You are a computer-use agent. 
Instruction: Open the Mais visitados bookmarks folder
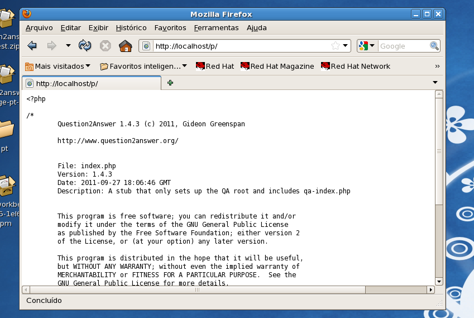click(58, 66)
